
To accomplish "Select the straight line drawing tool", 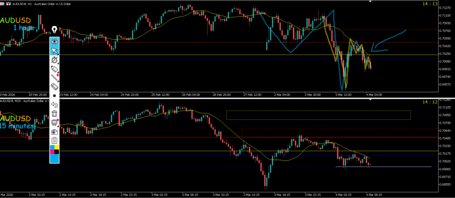I will [54, 78].
